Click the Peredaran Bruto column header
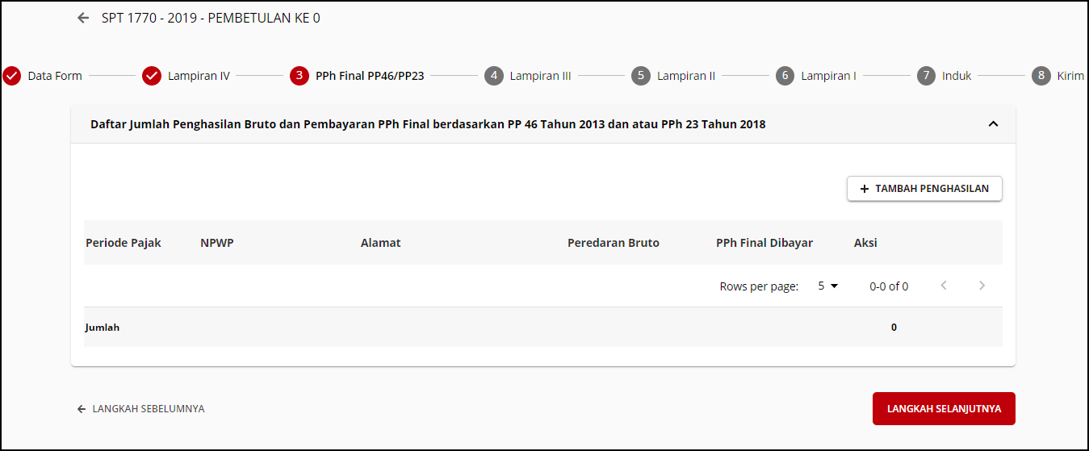 point(614,243)
